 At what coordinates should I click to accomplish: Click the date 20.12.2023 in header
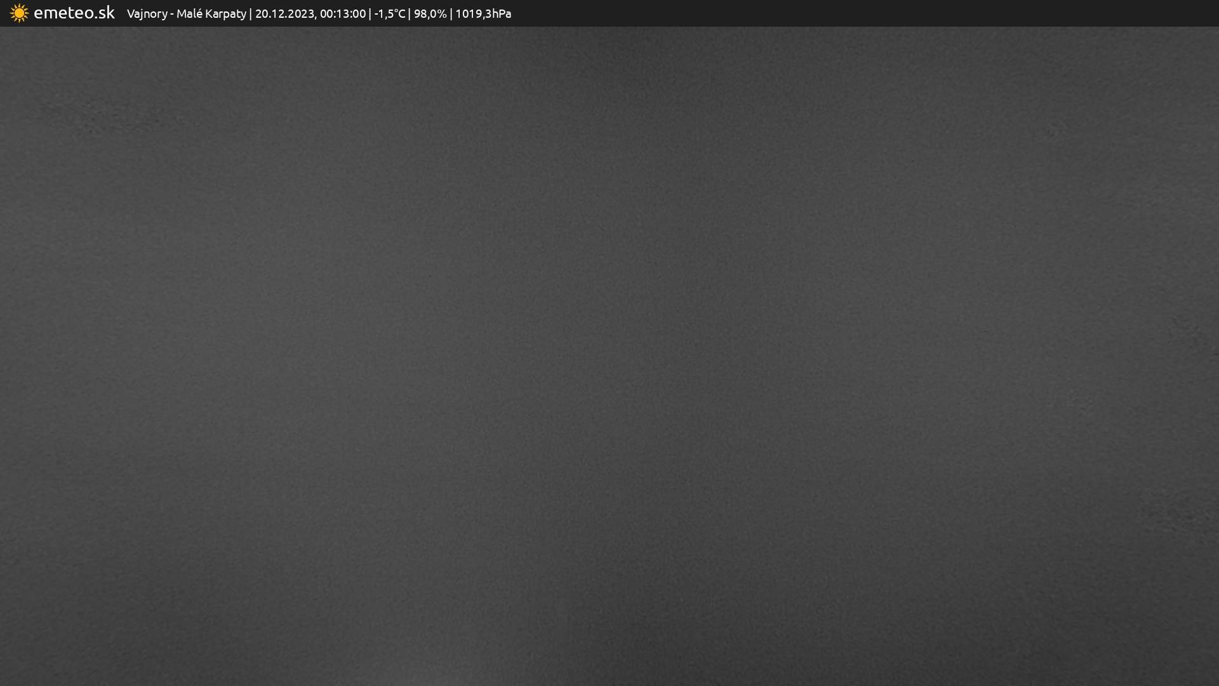pyautogui.click(x=284, y=14)
